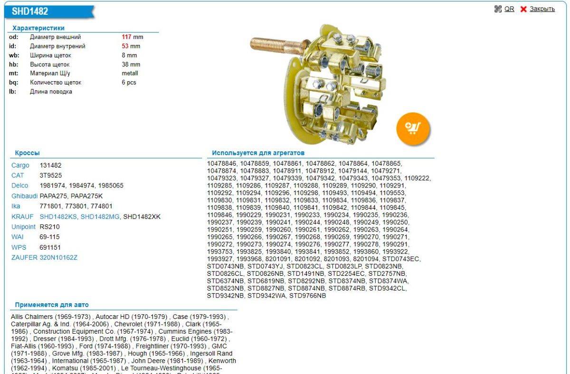Image resolution: width=570 pixels, height=374 pixels.
Task: Open part number SHD1482KS
Action: click(x=58, y=216)
